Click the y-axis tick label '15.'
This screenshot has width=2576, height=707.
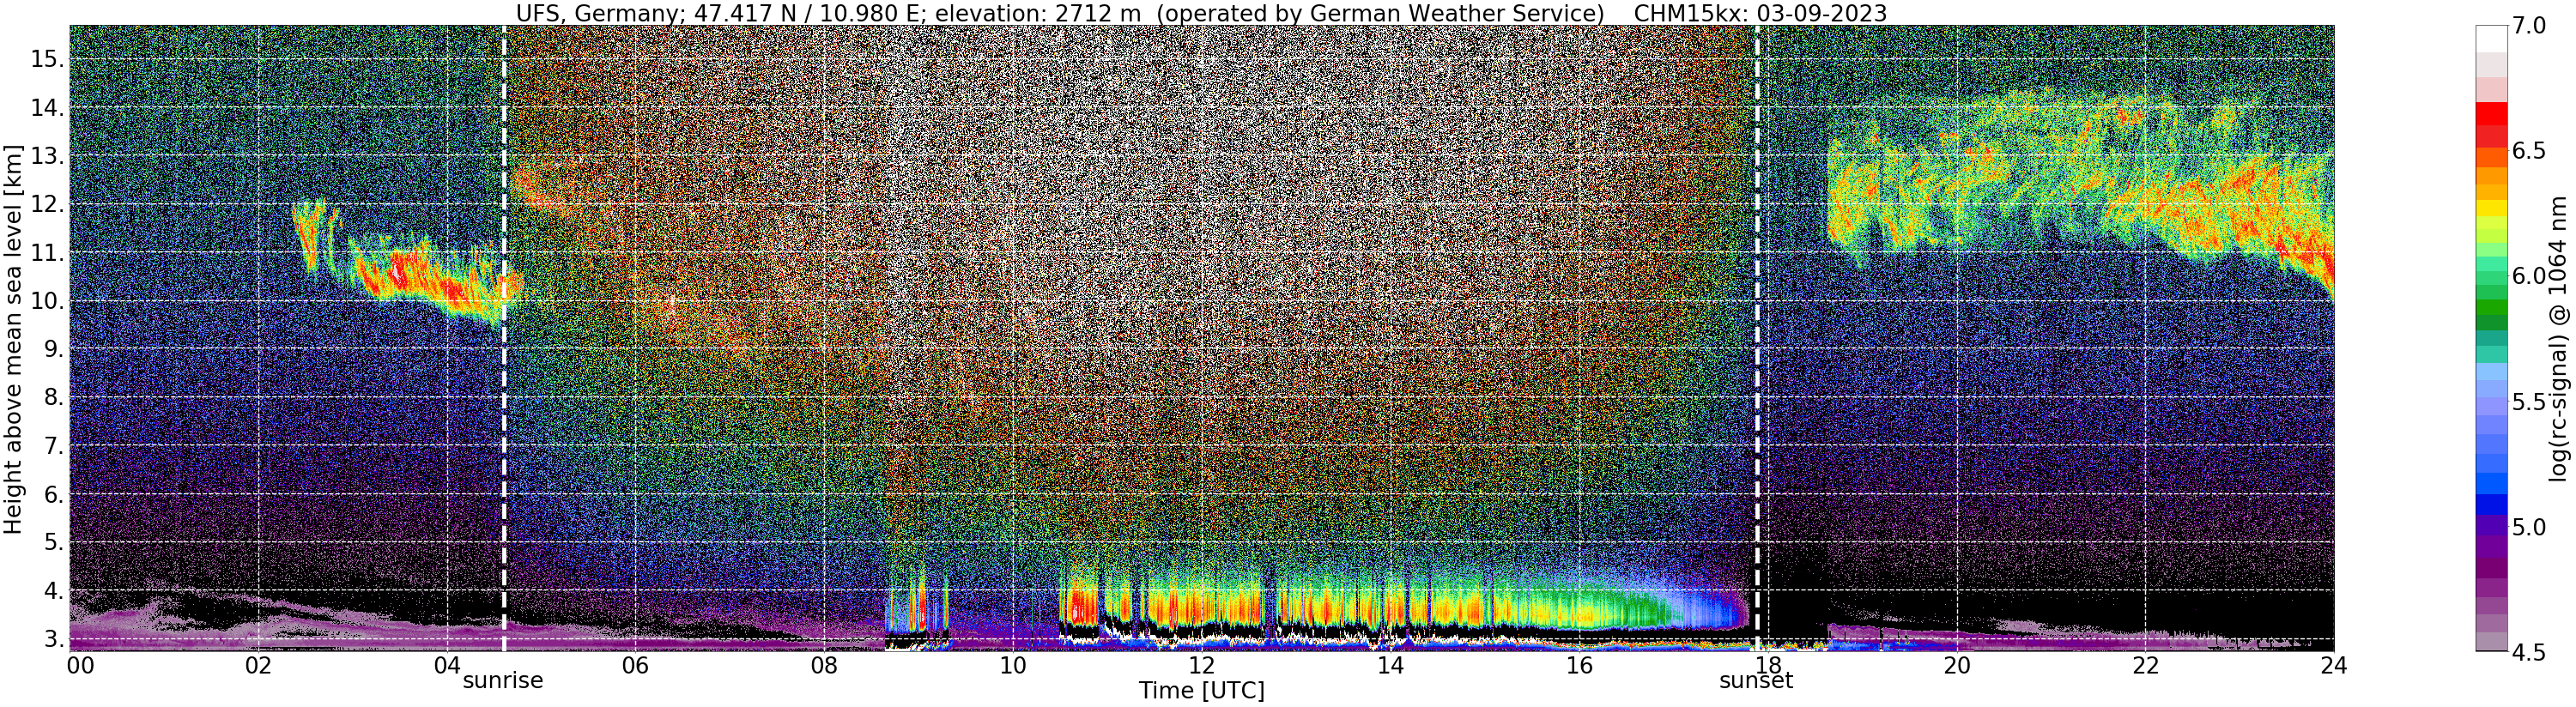click(47, 59)
